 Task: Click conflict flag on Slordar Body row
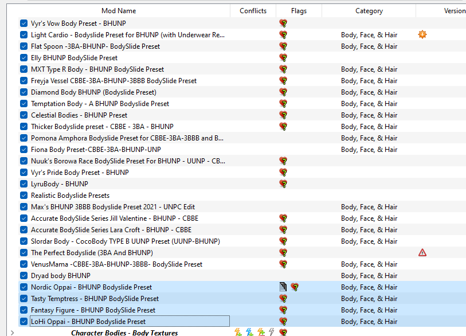coord(284,241)
